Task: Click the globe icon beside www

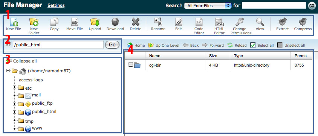Action: click(28, 129)
